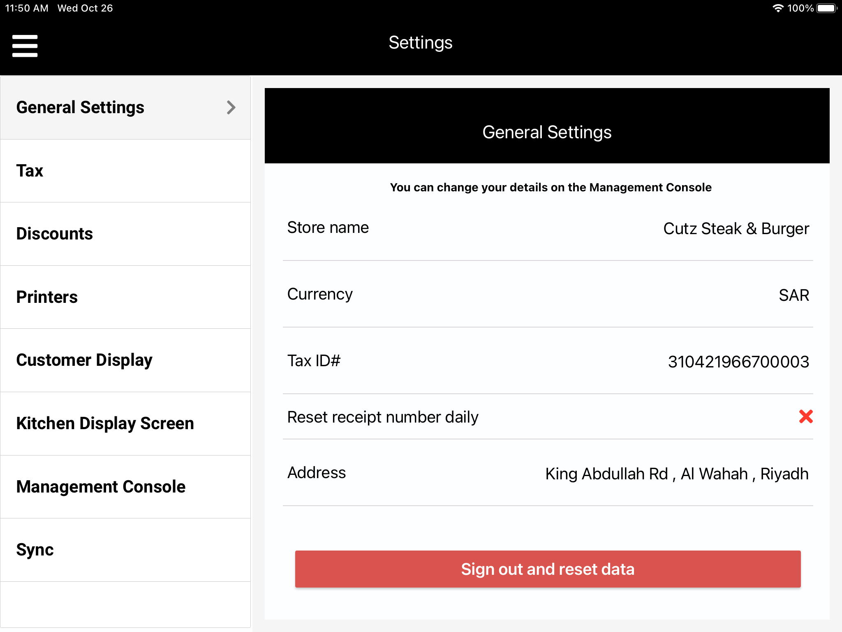Tap the Wed Oct 26 date

tap(85, 8)
